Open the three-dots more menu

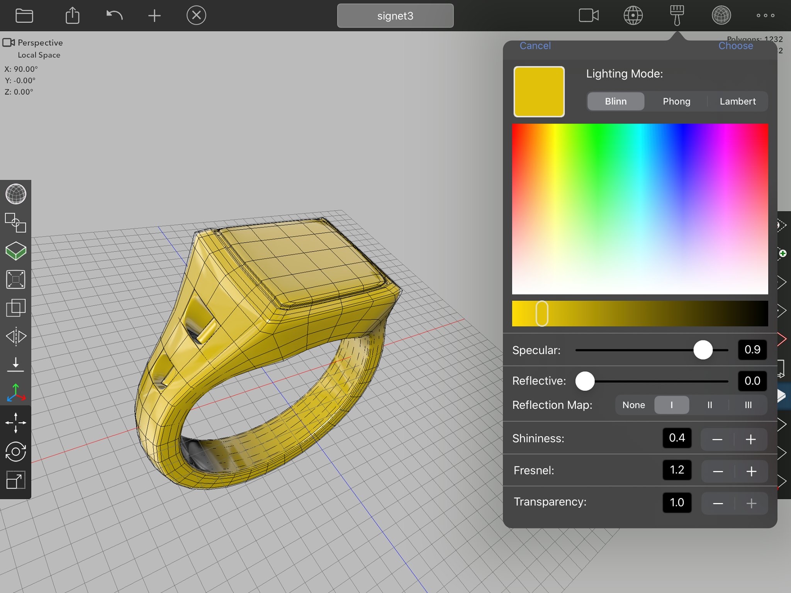[x=765, y=16]
